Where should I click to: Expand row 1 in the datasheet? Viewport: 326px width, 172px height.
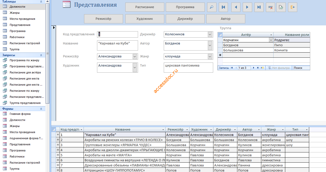pos(58,135)
